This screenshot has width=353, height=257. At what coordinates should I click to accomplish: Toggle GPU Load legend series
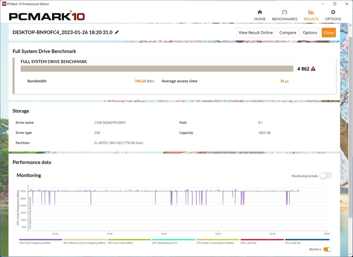pyautogui.click(x=262, y=242)
